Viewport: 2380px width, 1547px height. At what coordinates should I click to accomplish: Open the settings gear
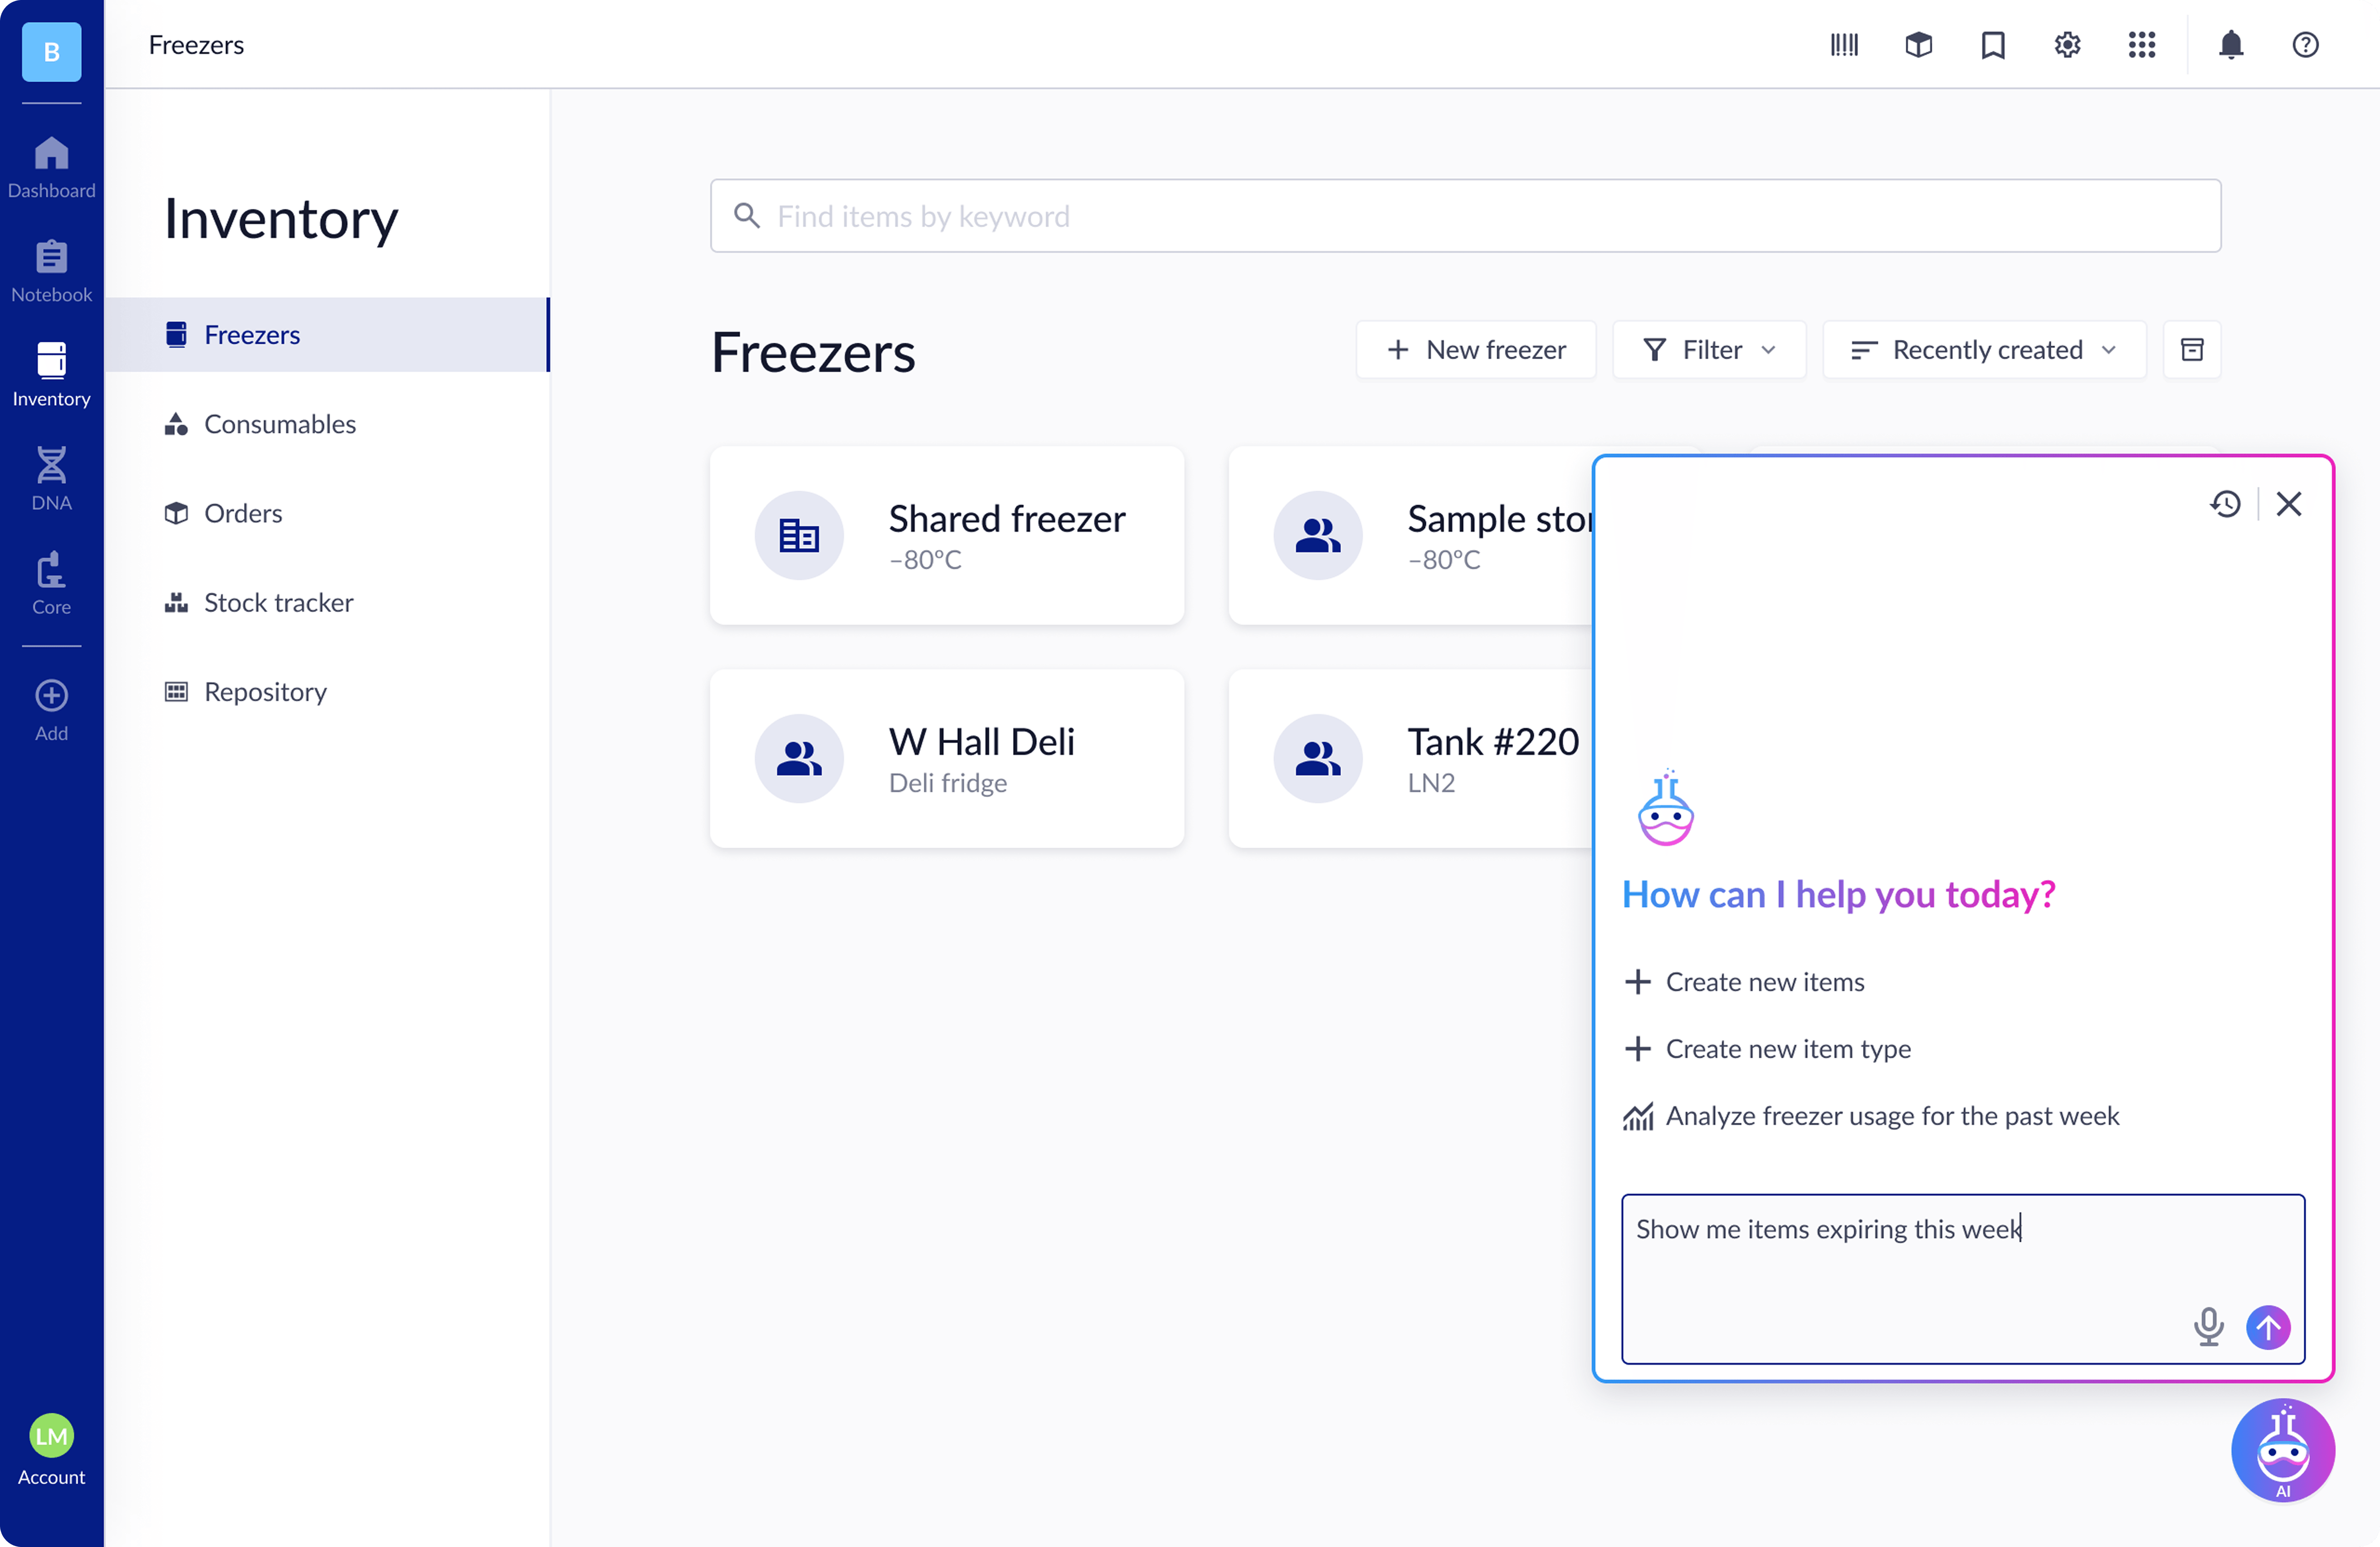click(x=2066, y=44)
